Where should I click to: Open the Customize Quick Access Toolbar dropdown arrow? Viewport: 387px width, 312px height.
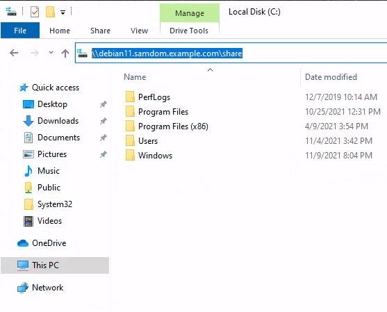(63, 12)
